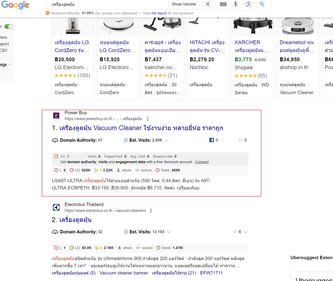View source for Power Buy result
The height and width of the screenshot is (281, 333).
pyautogui.click(x=144, y=170)
